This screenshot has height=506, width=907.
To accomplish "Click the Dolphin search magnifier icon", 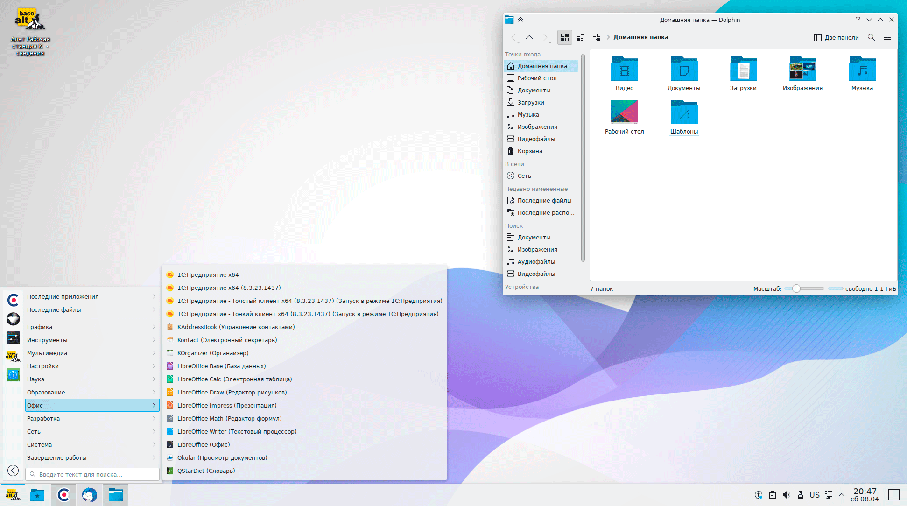I will click(x=871, y=37).
